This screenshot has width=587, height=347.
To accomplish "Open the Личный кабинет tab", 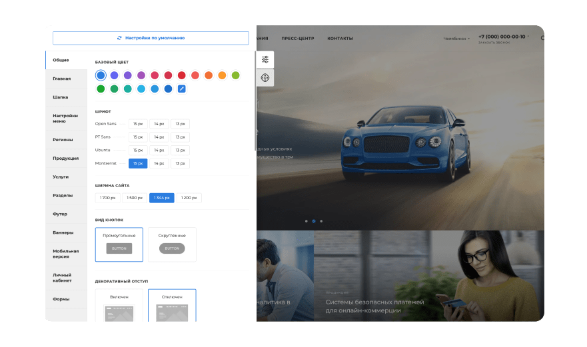I will pos(66,278).
